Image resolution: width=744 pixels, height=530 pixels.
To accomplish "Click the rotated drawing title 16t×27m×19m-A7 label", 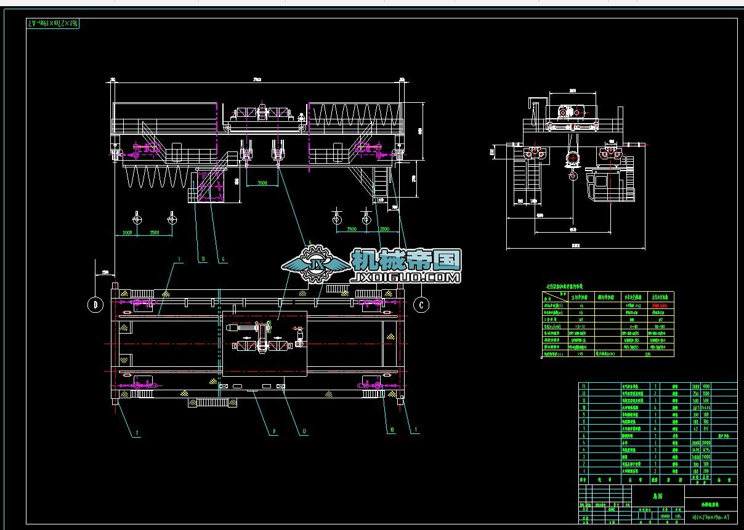I will (x=53, y=23).
